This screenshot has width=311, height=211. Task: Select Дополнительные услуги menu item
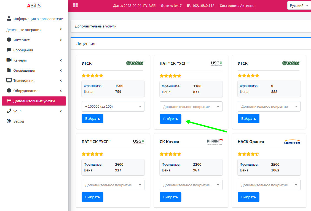(34, 101)
